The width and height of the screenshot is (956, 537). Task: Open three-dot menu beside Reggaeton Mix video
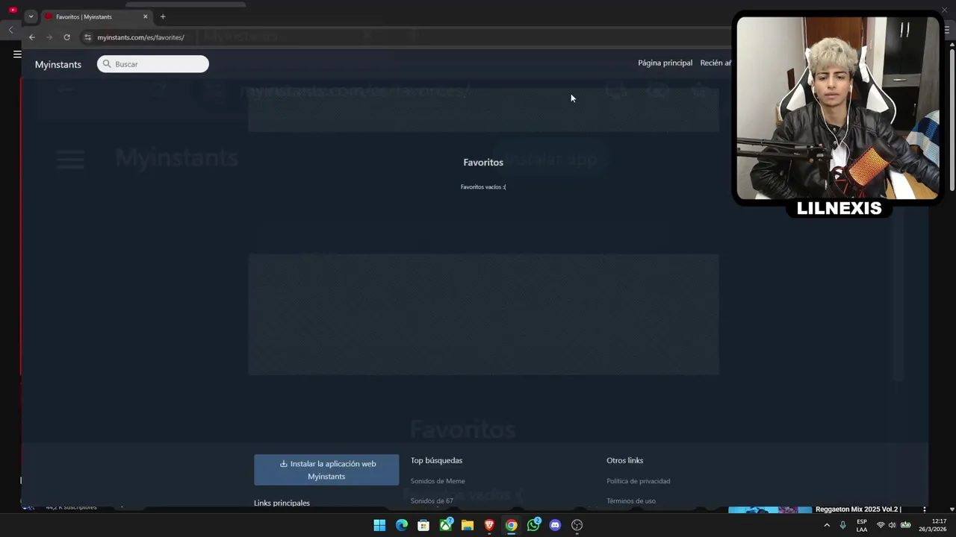pyautogui.click(x=925, y=509)
